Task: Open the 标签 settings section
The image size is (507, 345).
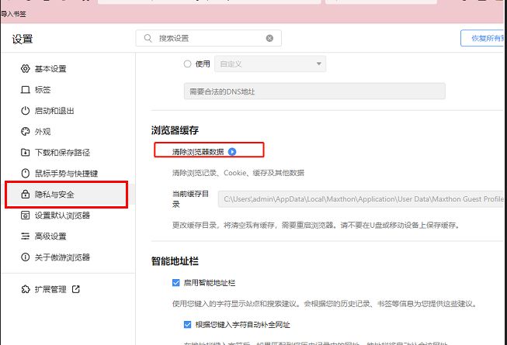Action: click(x=43, y=90)
